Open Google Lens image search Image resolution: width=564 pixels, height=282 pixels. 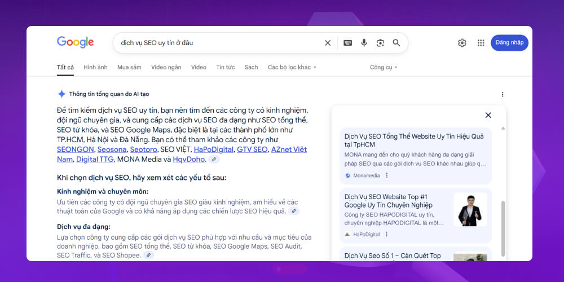380,43
